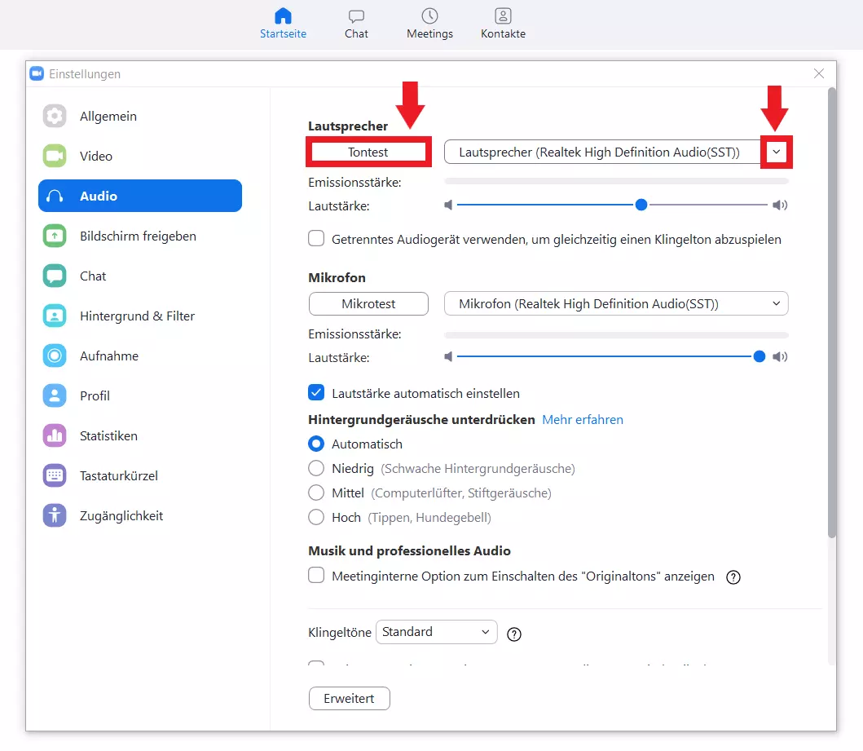Click the Lautsprecher Emissionsstärke level bar
The image size is (863, 751).
[616, 180]
